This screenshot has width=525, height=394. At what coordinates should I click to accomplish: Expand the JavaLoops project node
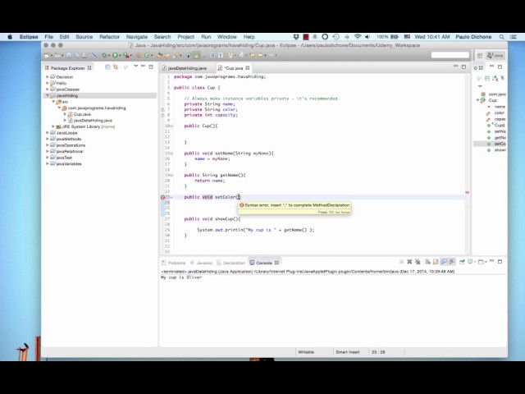[48, 132]
